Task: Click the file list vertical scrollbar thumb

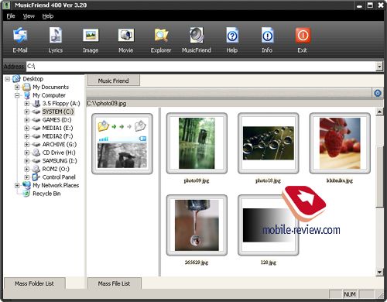Action: tap(379, 177)
